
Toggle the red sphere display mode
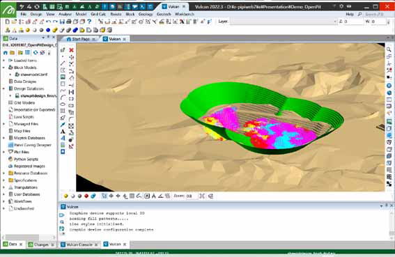(x=86, y=196)
